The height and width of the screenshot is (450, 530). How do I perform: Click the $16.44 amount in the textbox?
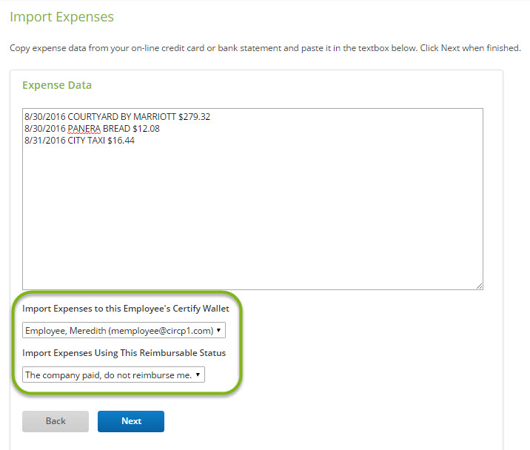tap(121, 141)
